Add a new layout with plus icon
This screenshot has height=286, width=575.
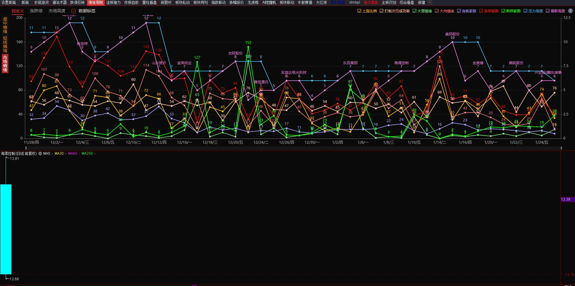pyautogui.click(x=430, y=2)
